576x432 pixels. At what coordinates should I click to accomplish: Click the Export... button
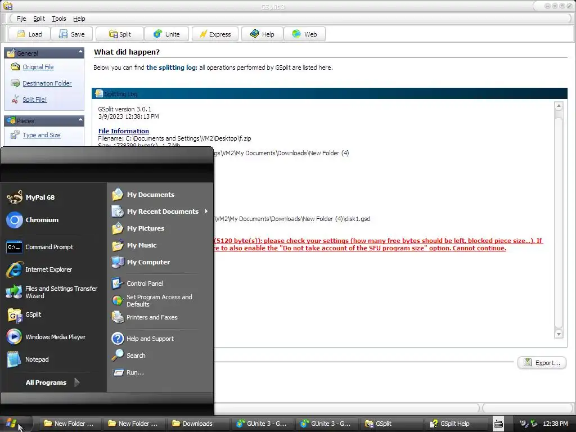coord(542,363)
